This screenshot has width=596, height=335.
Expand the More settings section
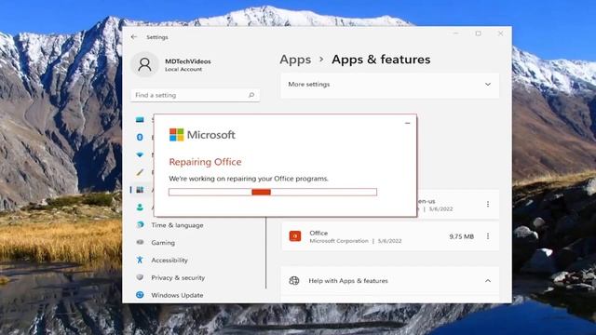tap(390, 85)
